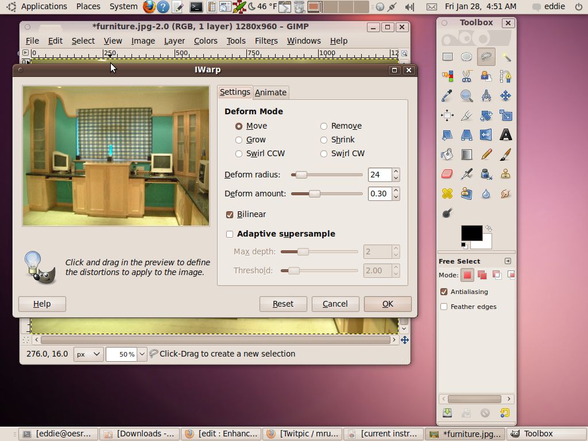Uncheck the Bilinear option
The image size is (588, 441).
tap(230, 215)
